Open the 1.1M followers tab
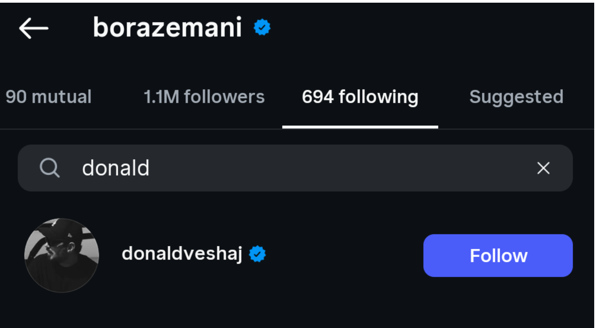 tap(204, 97)
